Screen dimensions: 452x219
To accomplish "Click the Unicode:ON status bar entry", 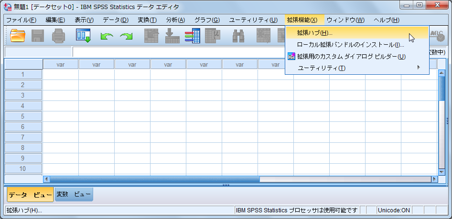I will tap(394, 210).
